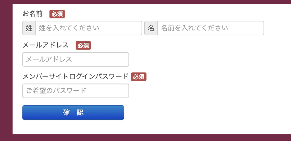Click the 必須 badge beside the password label
The height and width of the screenshot is (141, 291).
tap(139, 77)
